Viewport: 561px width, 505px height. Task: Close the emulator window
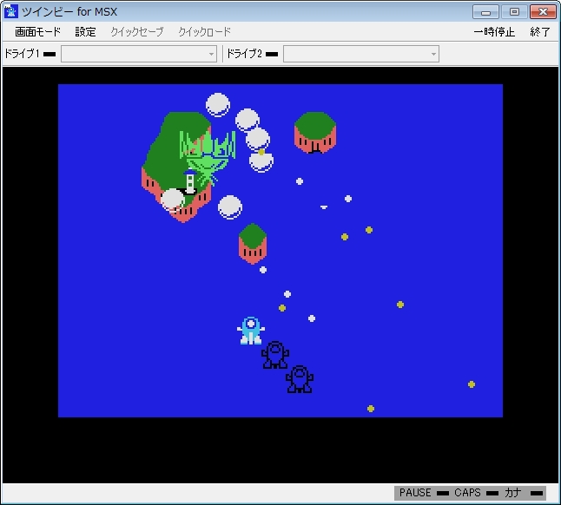click(x=543, y=12)
